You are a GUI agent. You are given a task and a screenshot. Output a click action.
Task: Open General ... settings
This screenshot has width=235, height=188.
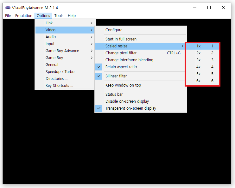pyautogui.click(x=65, y=64)
